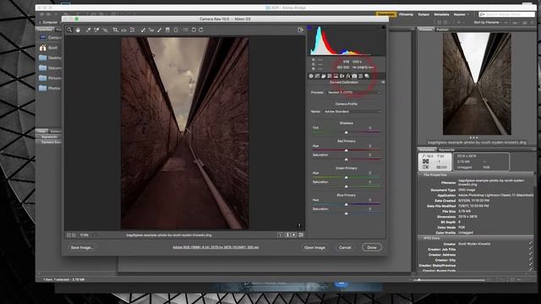
Task: Click the Bridge search field
Action: pyautogui.click(x=506, y=14)
